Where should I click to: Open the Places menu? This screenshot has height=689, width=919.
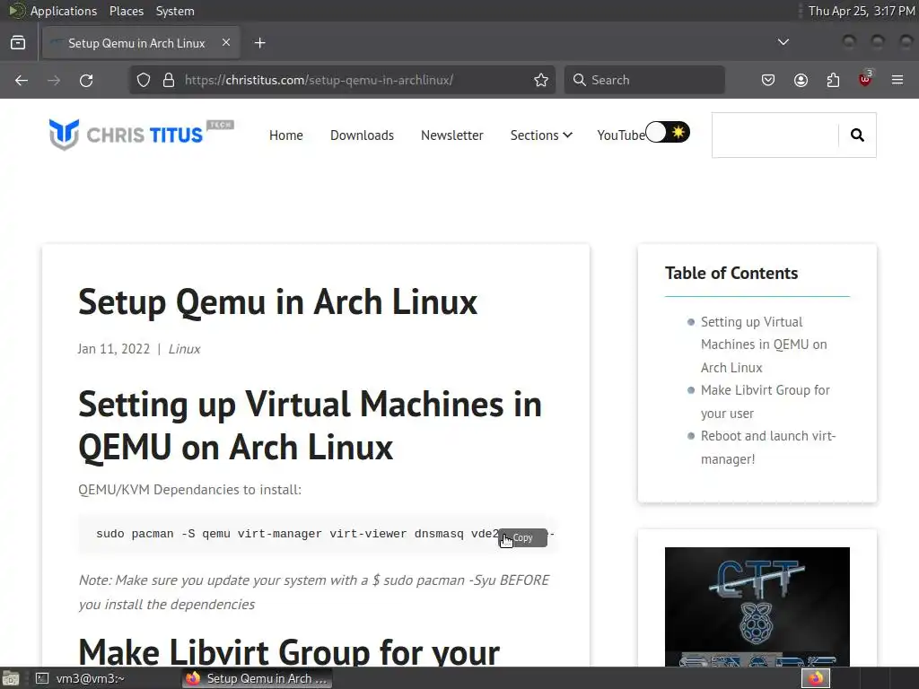coord(126,11)
